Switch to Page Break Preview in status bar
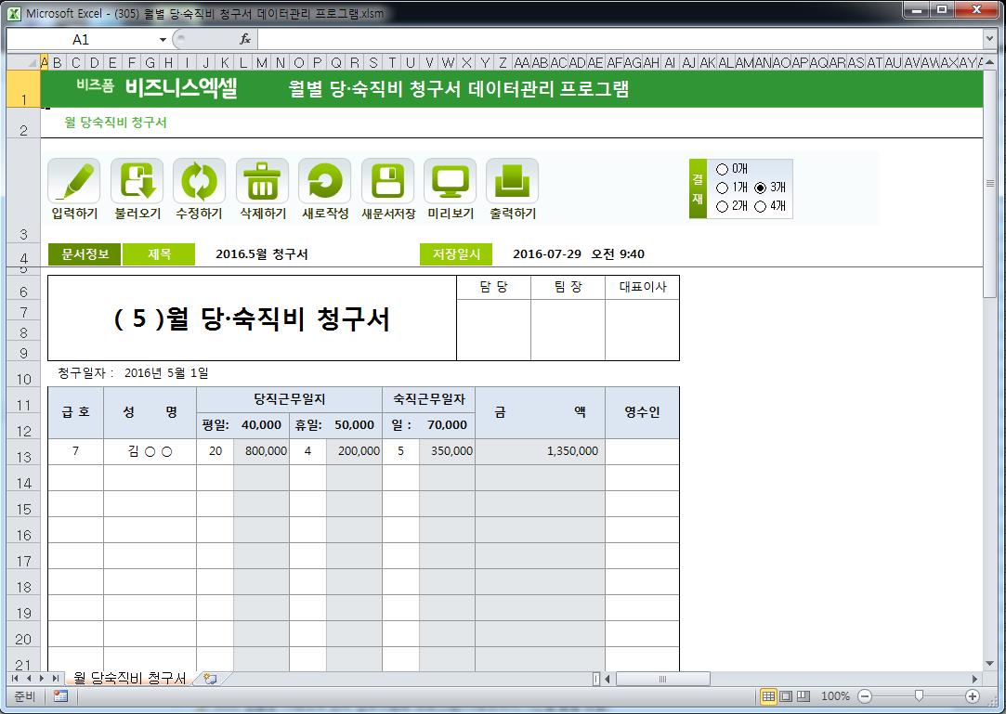 click(x=803, y=696)
